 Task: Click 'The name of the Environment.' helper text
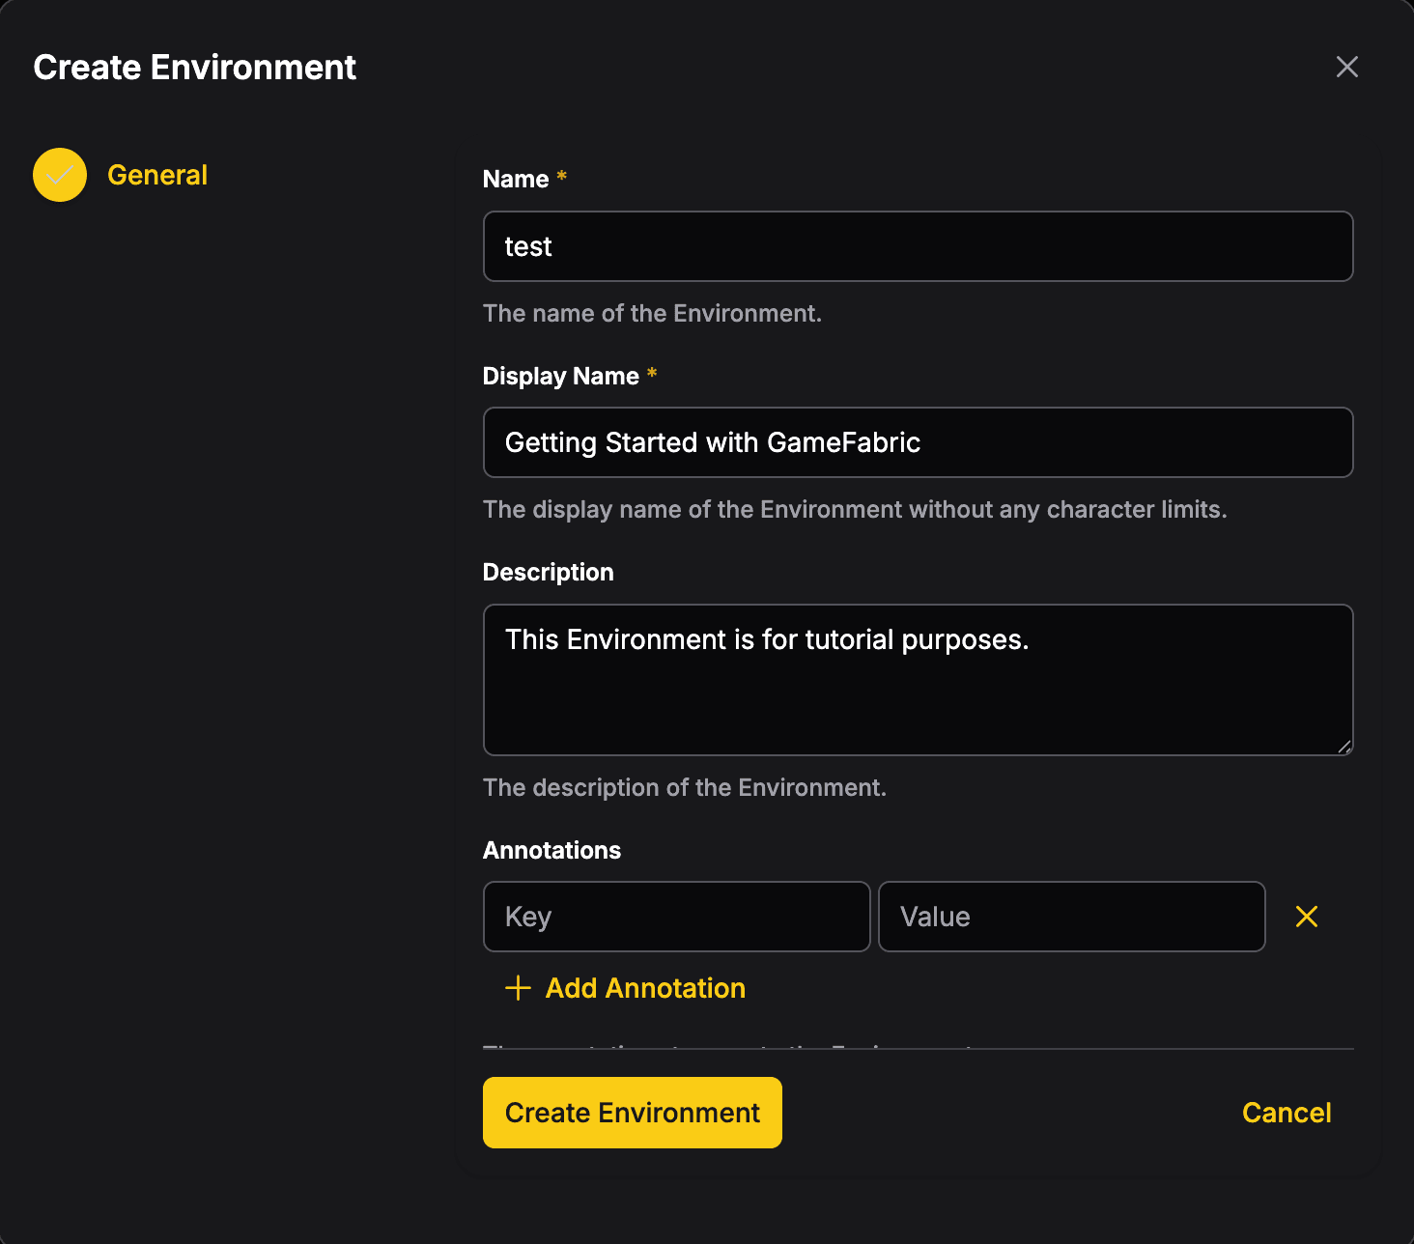pos(652,313)
